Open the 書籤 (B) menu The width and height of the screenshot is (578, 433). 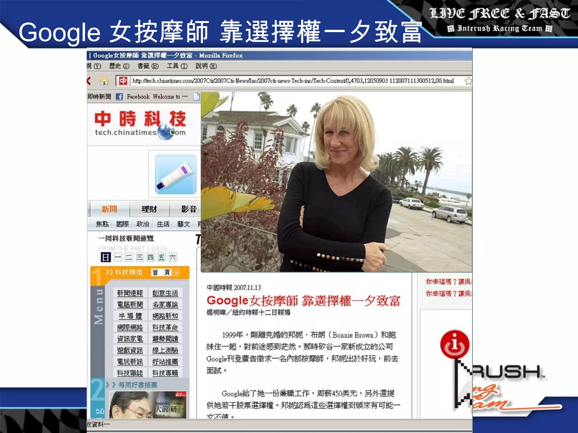pos(148,66)
